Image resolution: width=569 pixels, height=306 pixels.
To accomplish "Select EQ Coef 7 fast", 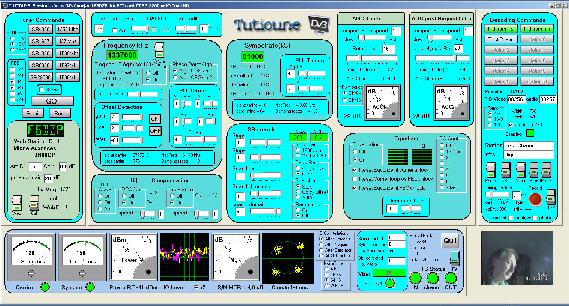I will (x=442, y=187).
